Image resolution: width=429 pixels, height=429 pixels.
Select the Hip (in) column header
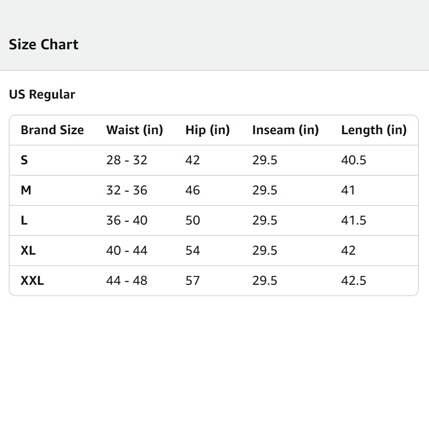pyautogui.click(x=207, y=130)
